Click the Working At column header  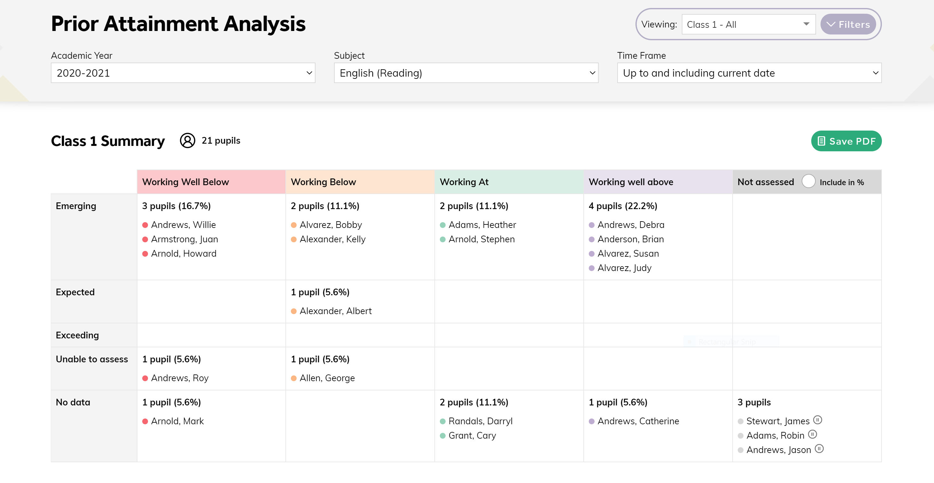(509, 182)
